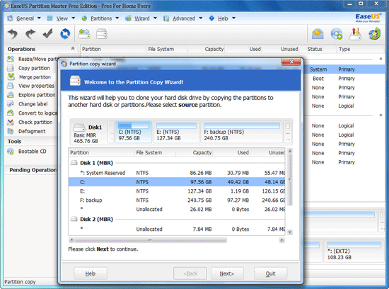The width and height of the screenshot is (389, 289).
Task: Click the Redo arrow in toolbar
Action: (30, 34)
